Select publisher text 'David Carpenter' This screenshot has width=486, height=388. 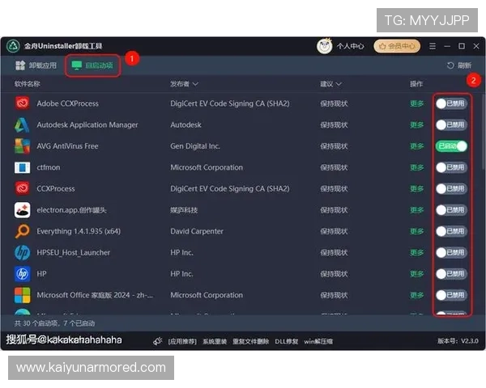[197, 231]
